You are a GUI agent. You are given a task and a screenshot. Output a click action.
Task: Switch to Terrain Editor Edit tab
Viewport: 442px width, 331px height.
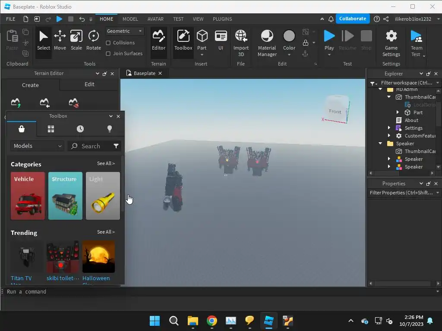[89, 84]
